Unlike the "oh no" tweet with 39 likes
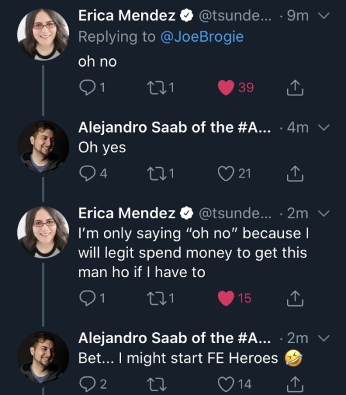Screen dimensions: 346x395 (x=226, y=88)
